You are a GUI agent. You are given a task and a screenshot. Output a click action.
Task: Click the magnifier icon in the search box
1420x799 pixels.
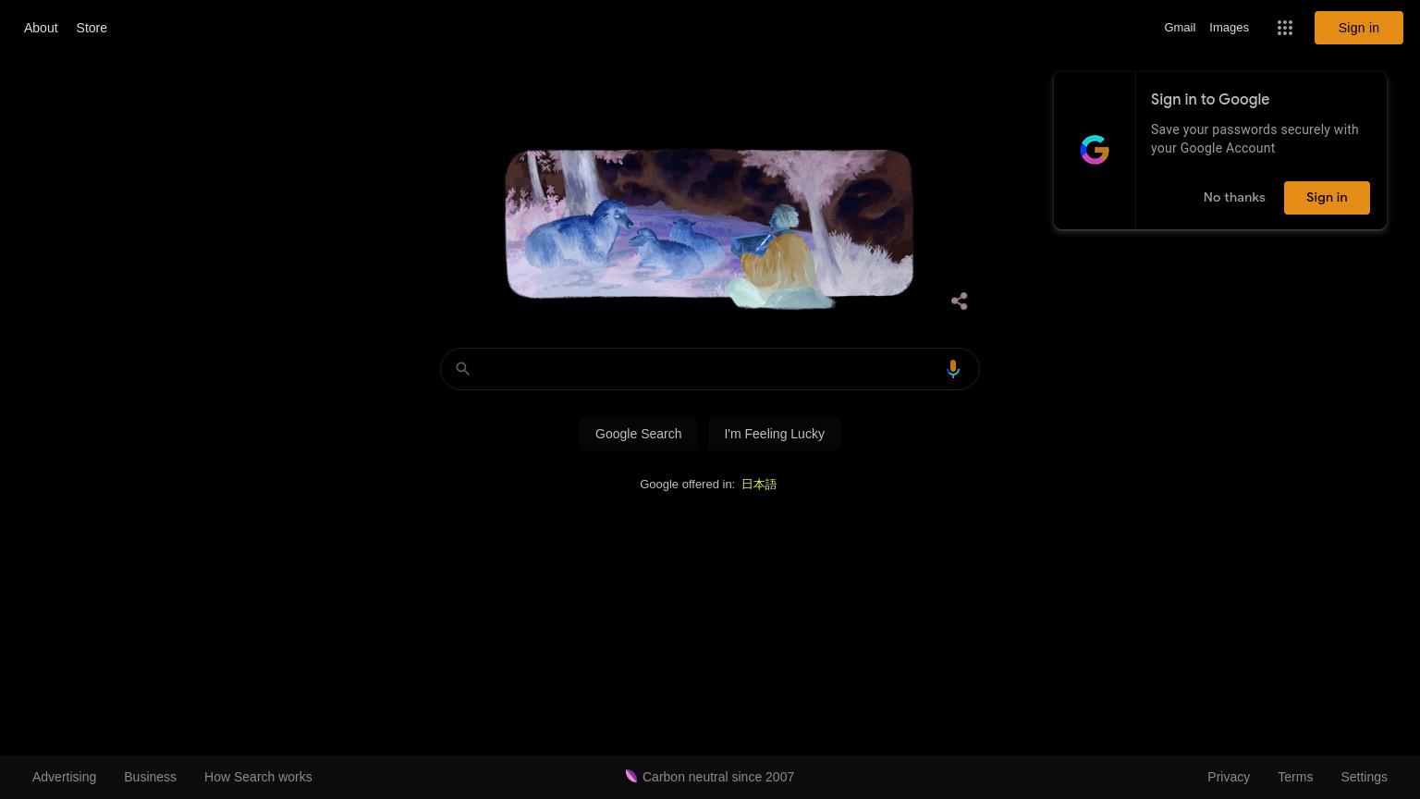[463, 369]
